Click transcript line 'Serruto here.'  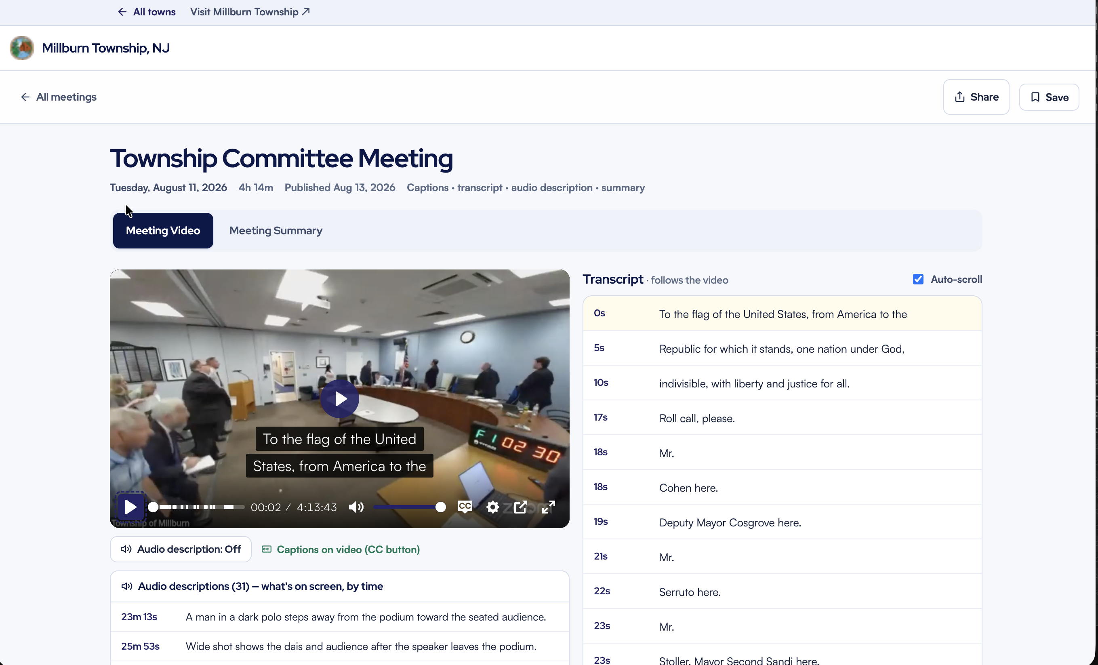[x=782, y=592]
